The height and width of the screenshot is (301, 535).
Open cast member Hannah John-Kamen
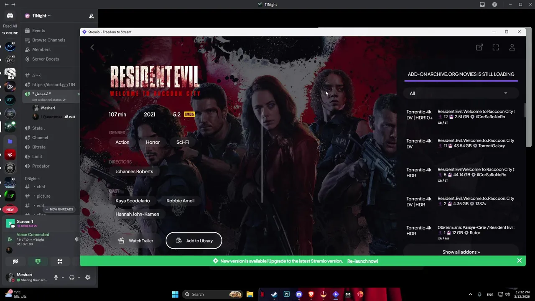tap(137, 214)
